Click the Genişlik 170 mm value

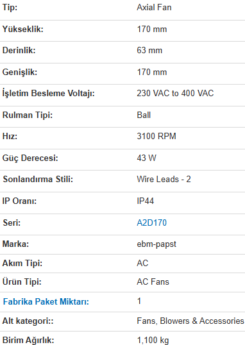tap(152, 72)
